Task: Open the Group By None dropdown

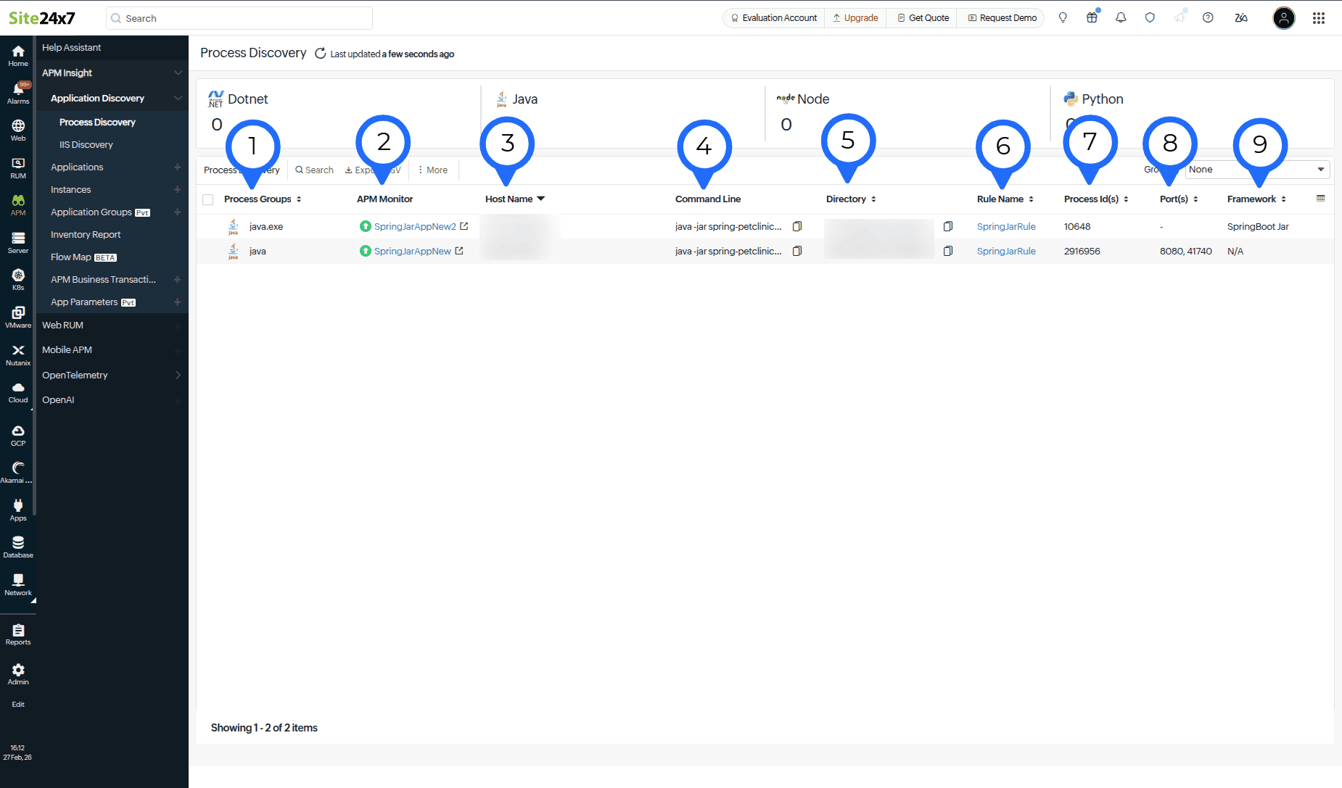Action: click(x=1257, y=170)
